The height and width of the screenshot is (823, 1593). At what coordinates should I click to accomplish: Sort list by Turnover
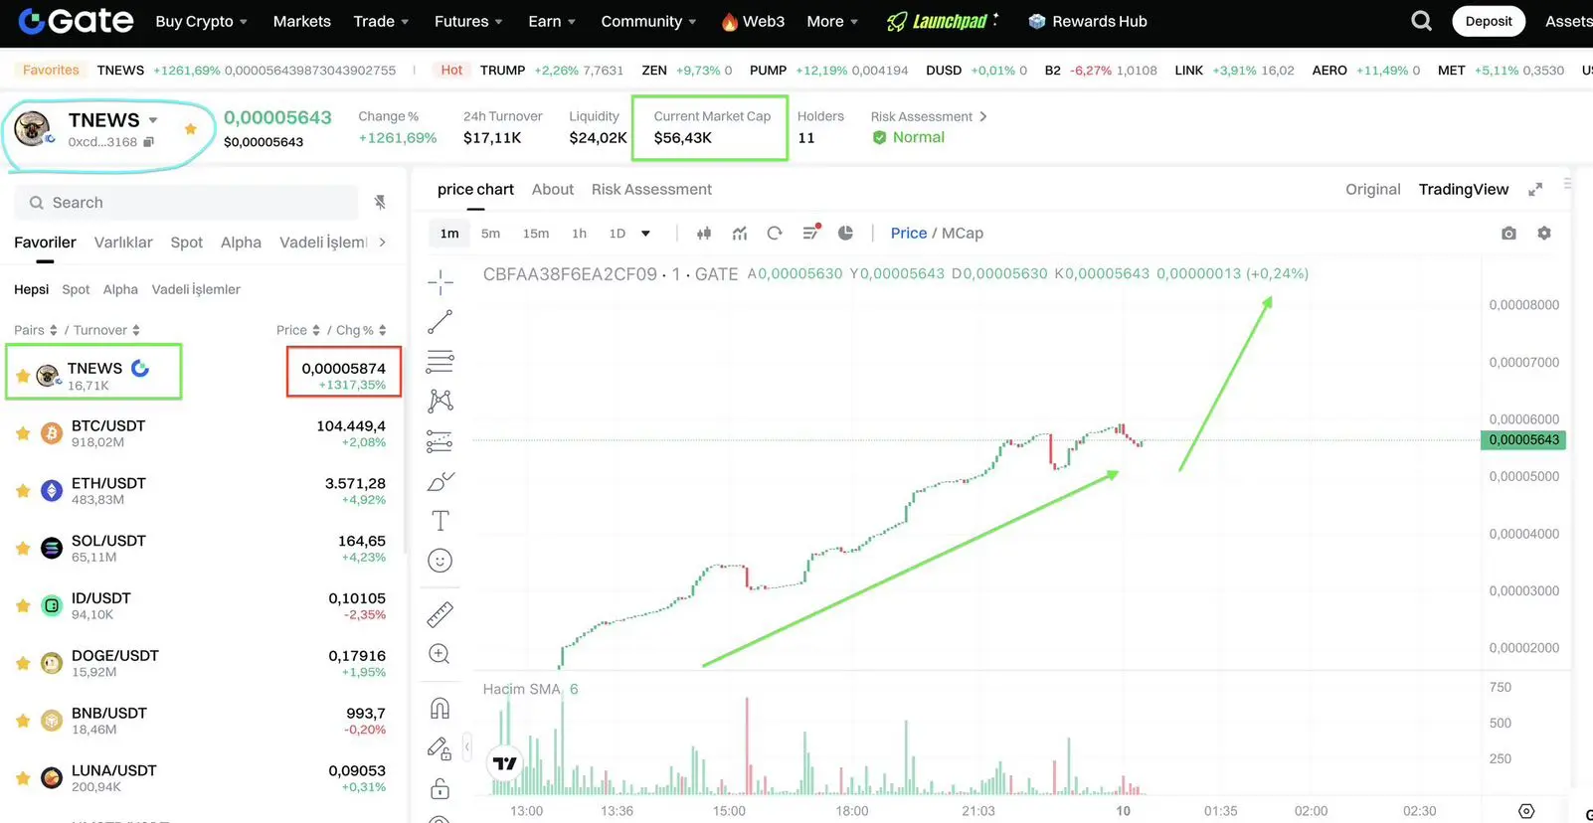pyautogui.click(x=106, y=330)
